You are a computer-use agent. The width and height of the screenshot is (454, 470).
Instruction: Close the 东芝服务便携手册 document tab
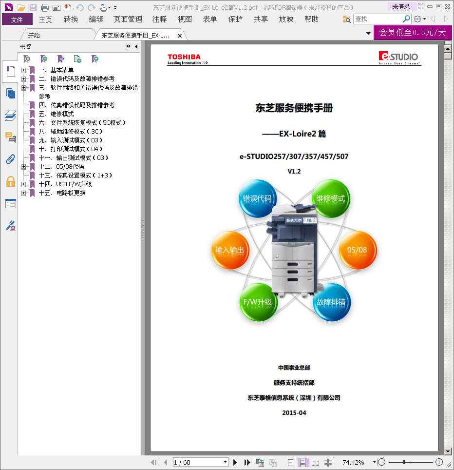[180, 36]
